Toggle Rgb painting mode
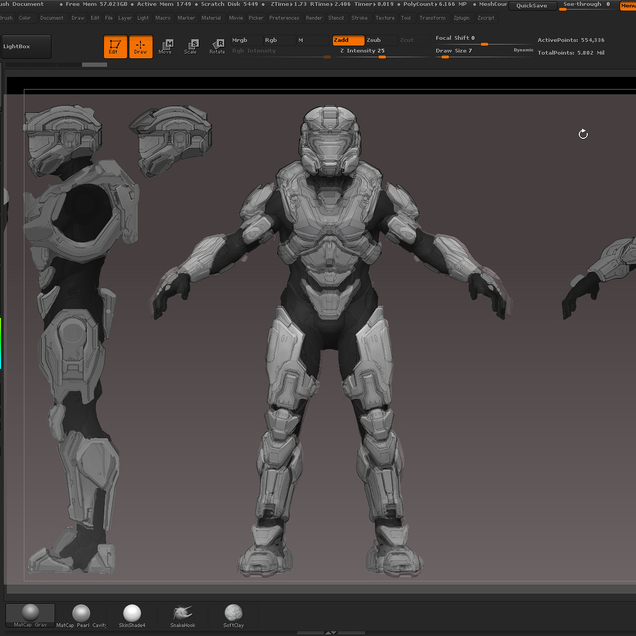636x636 pixels. point(279,40)
